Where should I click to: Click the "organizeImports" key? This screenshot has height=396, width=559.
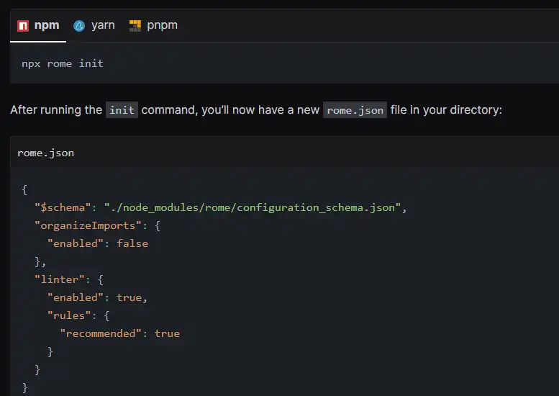[x=88, y=225]
